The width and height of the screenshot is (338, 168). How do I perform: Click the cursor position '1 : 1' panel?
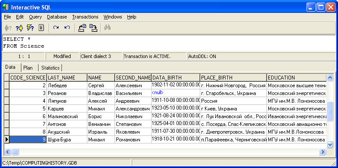[x=23, y=56]
